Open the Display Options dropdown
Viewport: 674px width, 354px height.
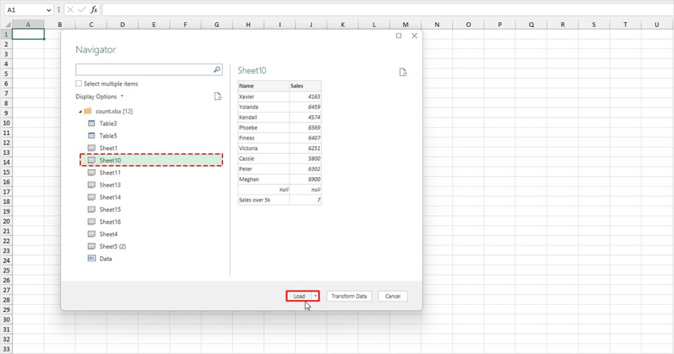[99, 97]
